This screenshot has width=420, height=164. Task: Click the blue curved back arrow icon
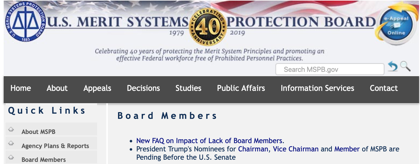click(393, 67)
